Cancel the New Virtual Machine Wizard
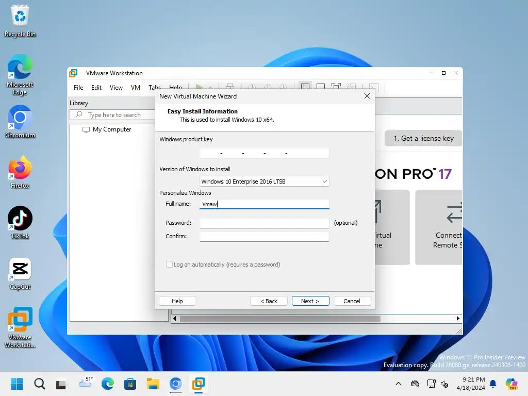Viewport: 528px width, 396px height. (352, 301)
